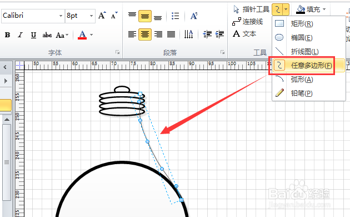Click the text size A icon in paragraph group
This screenshot has height=217, width=350.
[x=194, y=16]
